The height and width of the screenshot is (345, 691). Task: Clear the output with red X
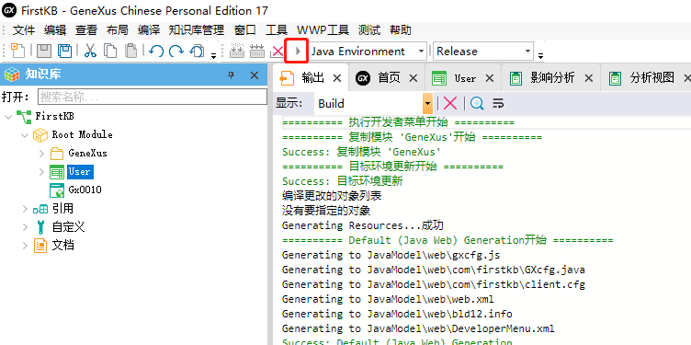point(450,104)
